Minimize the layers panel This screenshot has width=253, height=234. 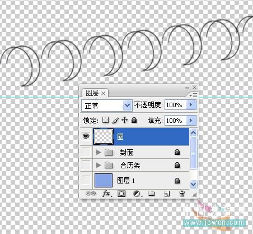187,88
